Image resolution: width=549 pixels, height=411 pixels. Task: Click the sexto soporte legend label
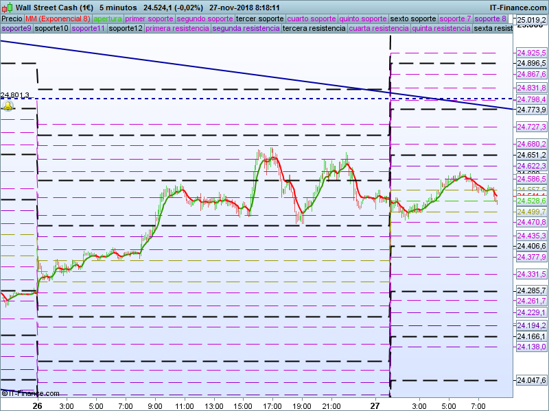click(x=412, y=18)
